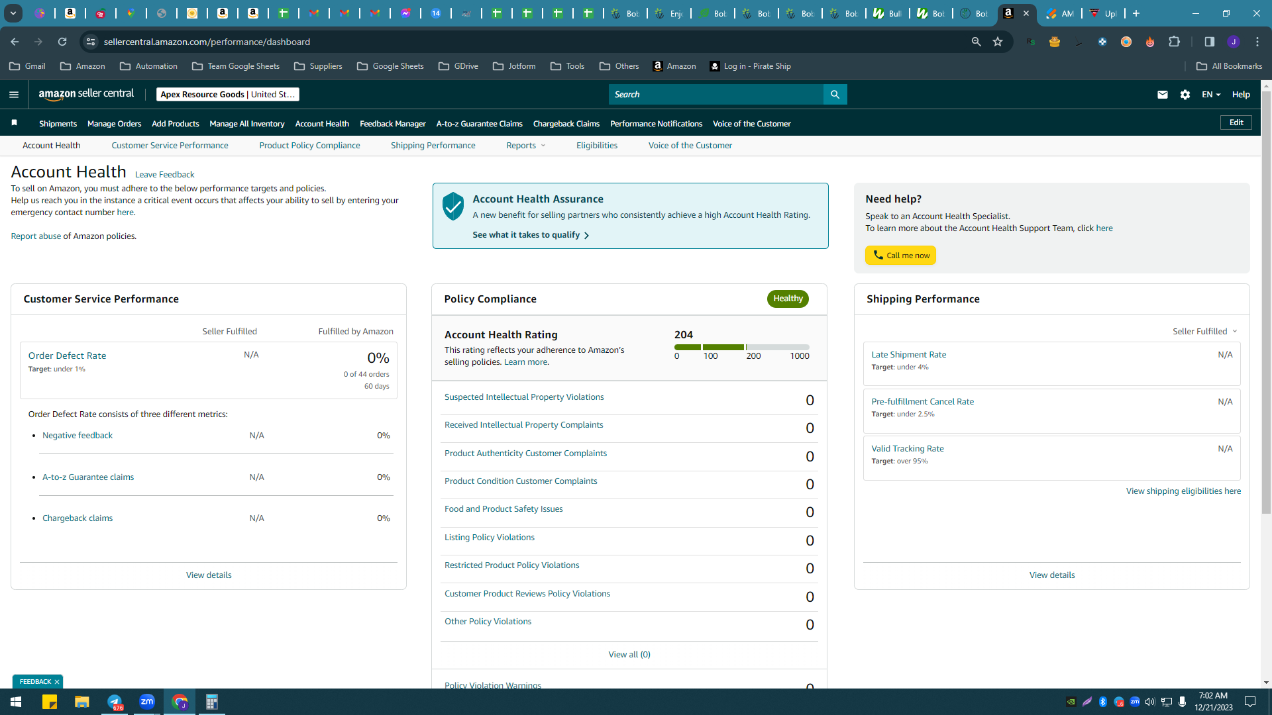Expand the tab search dropdown in Chrome
The height and width of the screenshot is (715, 1272).
coord(13,13)
